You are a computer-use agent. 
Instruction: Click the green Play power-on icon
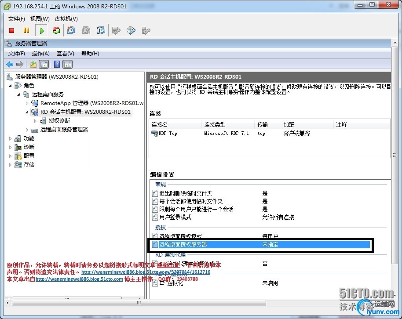tap(41, 30)
